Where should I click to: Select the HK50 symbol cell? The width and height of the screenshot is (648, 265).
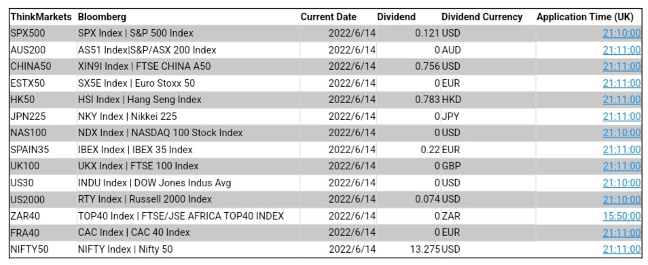(43, 100)
